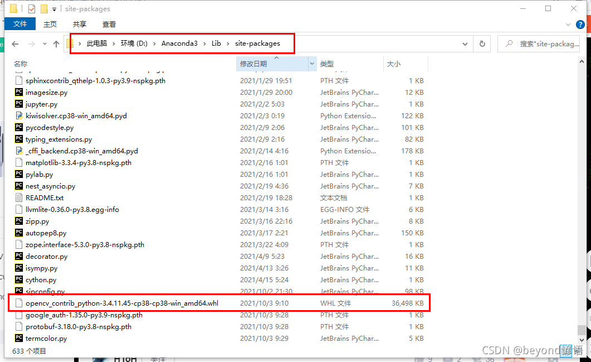
Task: Select the pycodestyle.py file icon
Action: 19,127
